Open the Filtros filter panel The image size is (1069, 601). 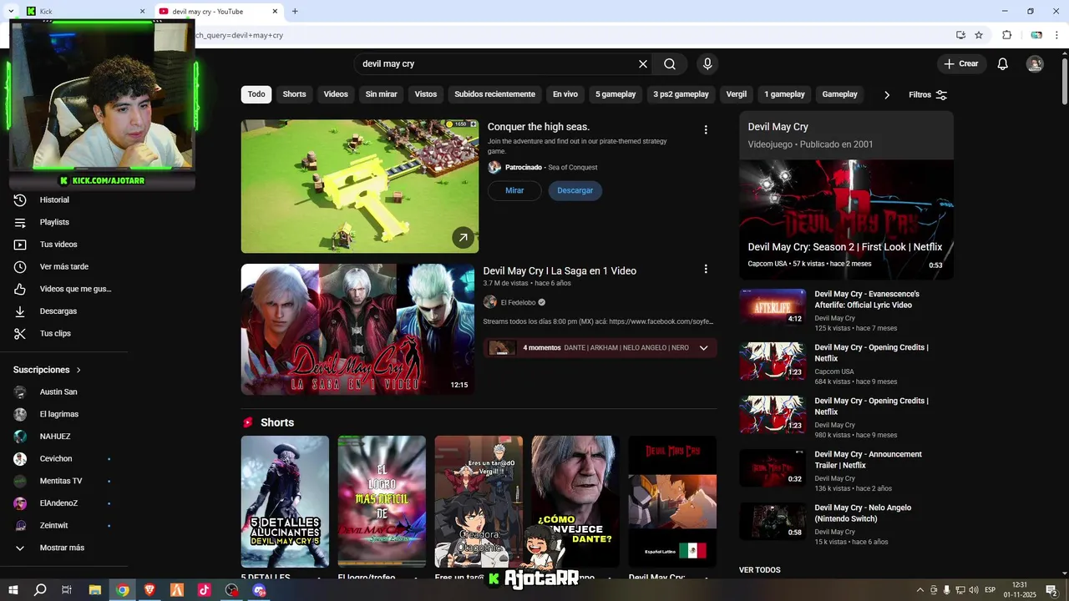(x=928, y=95)
